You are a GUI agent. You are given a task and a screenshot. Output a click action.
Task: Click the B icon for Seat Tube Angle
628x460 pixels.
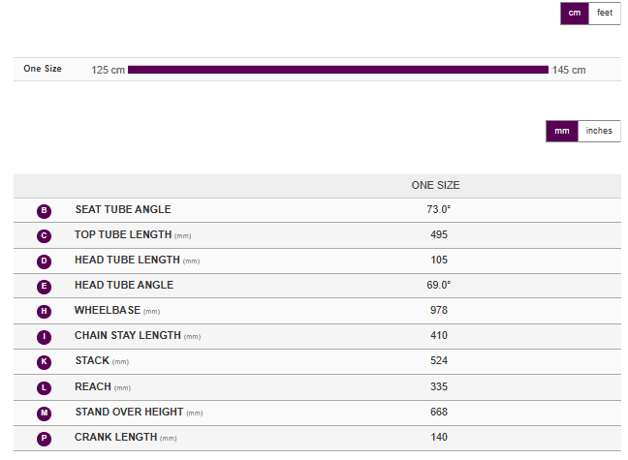click(x=44, y=211)
